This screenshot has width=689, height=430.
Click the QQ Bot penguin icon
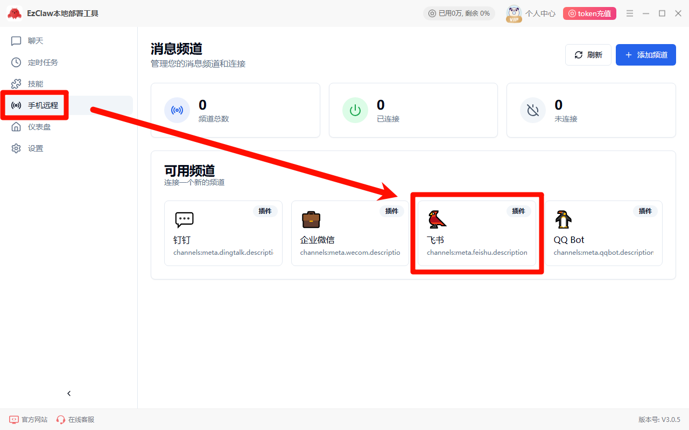(x=564, y=219)
